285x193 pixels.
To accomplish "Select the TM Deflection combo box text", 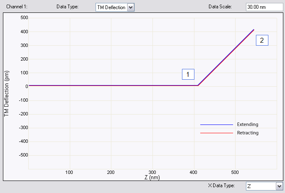I will (x=111, y=7).
